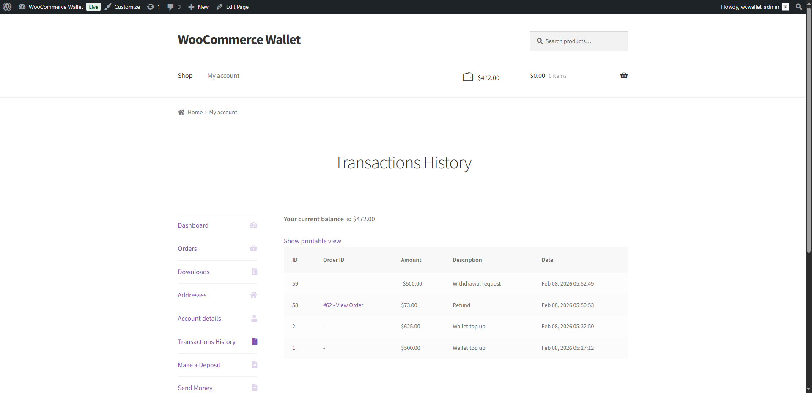Image resolution: width=812 pixels, height=393 pixels.
Task: Open My account in main navigation
Action: [x=223, y=76]
